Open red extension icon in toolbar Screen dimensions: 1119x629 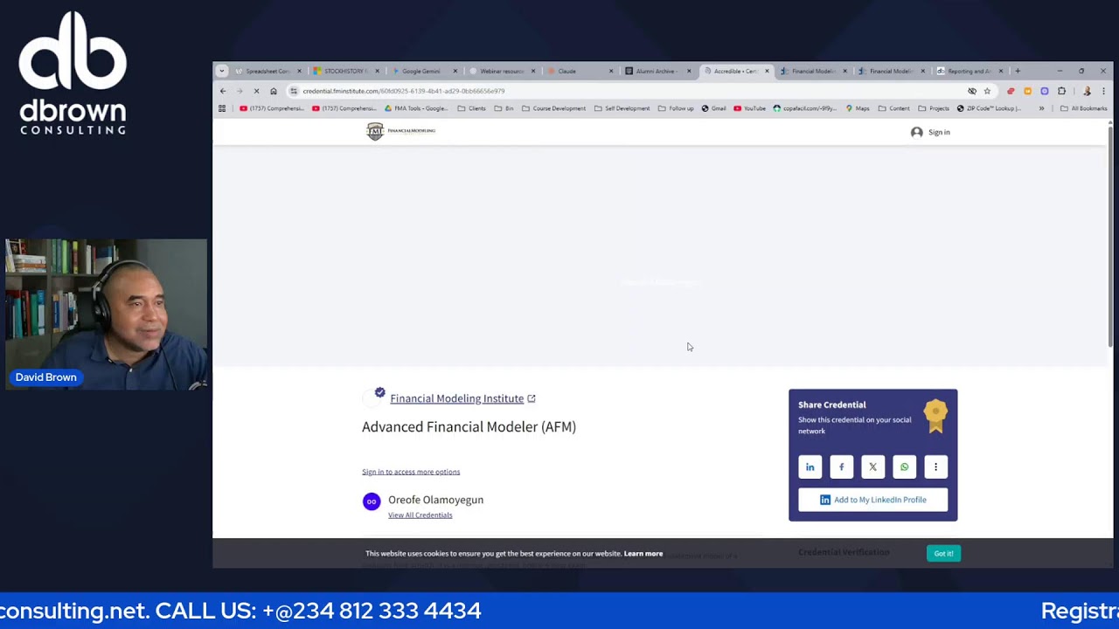(x=1011, y=91)
